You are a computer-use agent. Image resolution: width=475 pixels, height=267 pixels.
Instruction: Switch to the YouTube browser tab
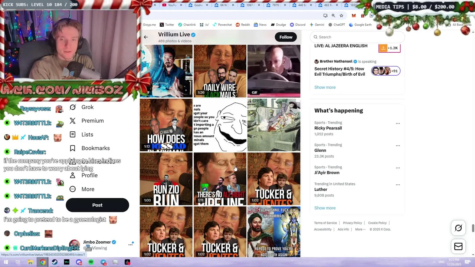coord(172,5)
